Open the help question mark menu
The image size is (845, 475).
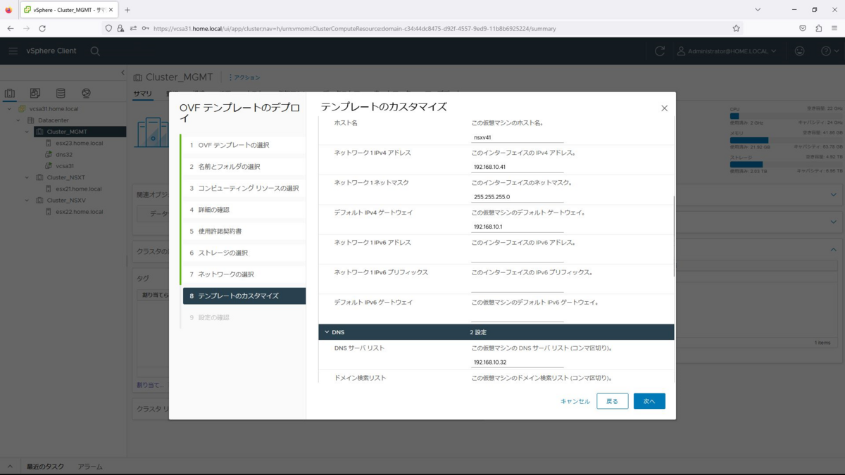(830, 51)
